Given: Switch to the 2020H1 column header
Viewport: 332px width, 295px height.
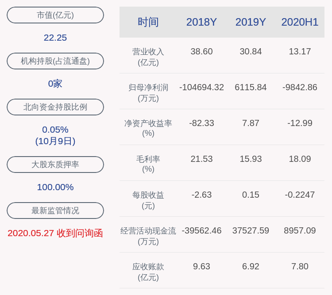Looking at the screenshot, I should click(300, 22).
